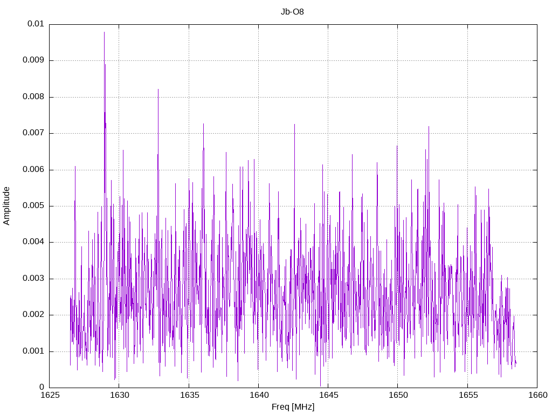Click the spectrum peak near 1652 MHz

(429, 127)
